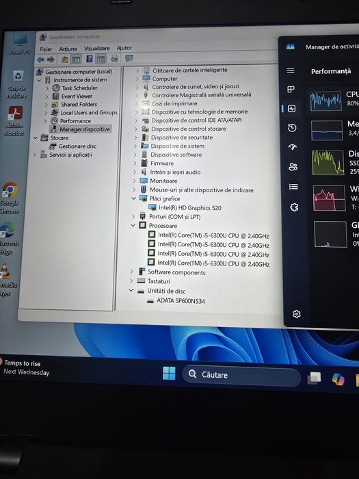This screenshot has height=479, width=359.
Task: Open Startup apps icon in Task Manager
Action: [x=293, y=147]
